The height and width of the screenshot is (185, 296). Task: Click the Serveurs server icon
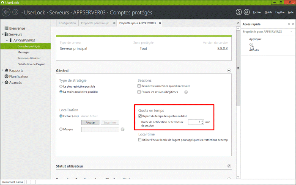point(6,34)
